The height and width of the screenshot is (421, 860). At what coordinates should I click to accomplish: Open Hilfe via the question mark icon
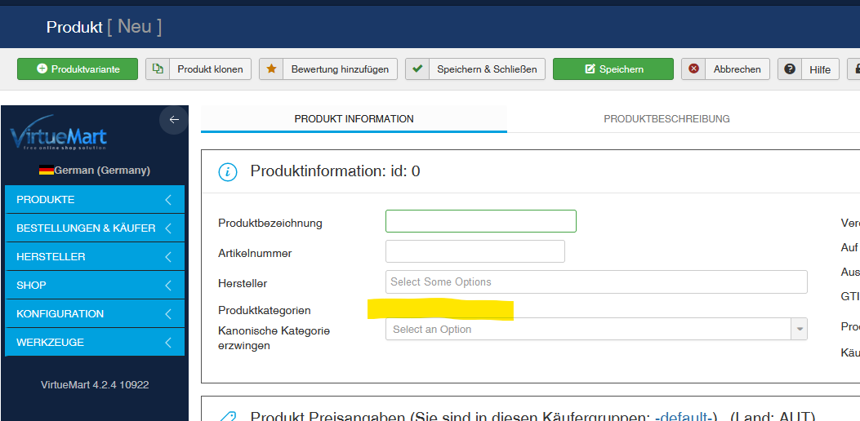point(790,69)
